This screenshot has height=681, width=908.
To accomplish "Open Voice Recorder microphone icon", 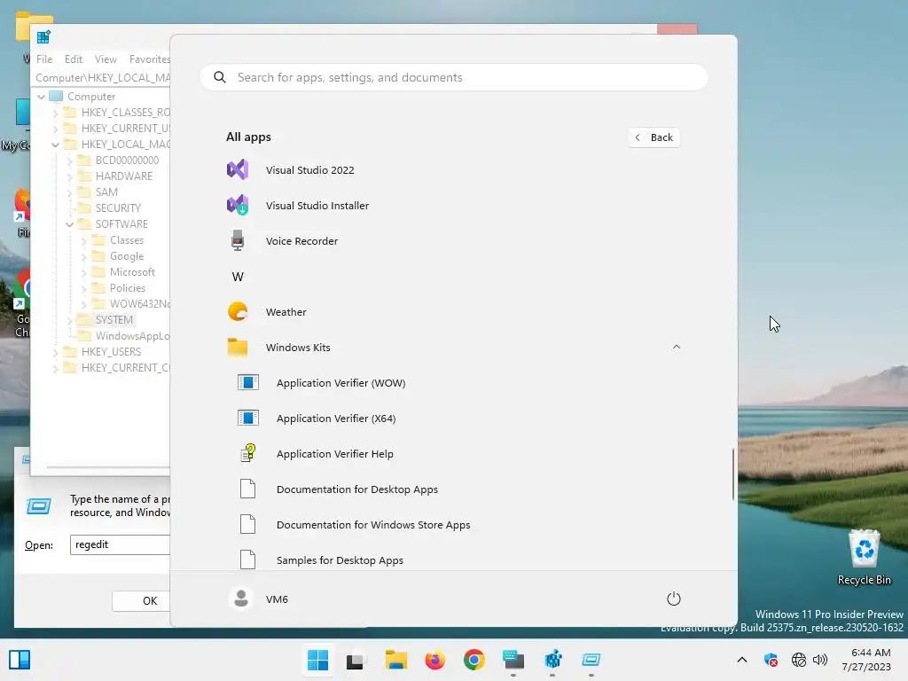I will point(238,240).
